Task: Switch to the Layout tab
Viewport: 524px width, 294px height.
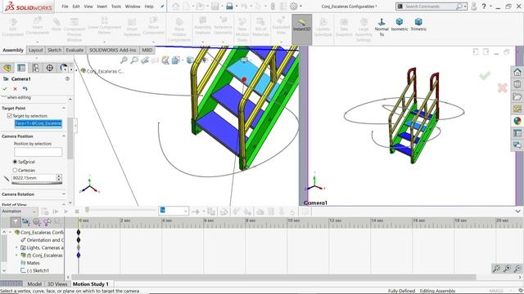Action: pyautogui.click(x=35, y=50)
